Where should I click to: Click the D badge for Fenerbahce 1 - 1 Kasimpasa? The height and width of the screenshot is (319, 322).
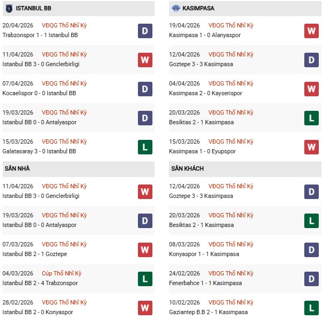(311, 279)
